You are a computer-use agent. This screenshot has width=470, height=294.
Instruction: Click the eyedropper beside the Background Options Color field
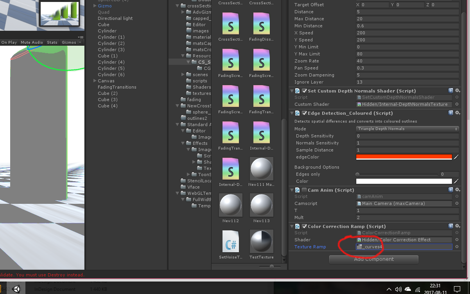(x=457, y=181)
